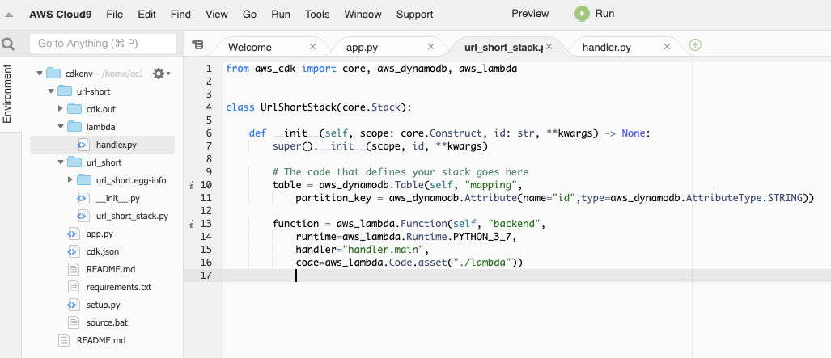Open the File menu
Image resolution: width=831 pixels, height=358 pixels.
click(114, 15)
